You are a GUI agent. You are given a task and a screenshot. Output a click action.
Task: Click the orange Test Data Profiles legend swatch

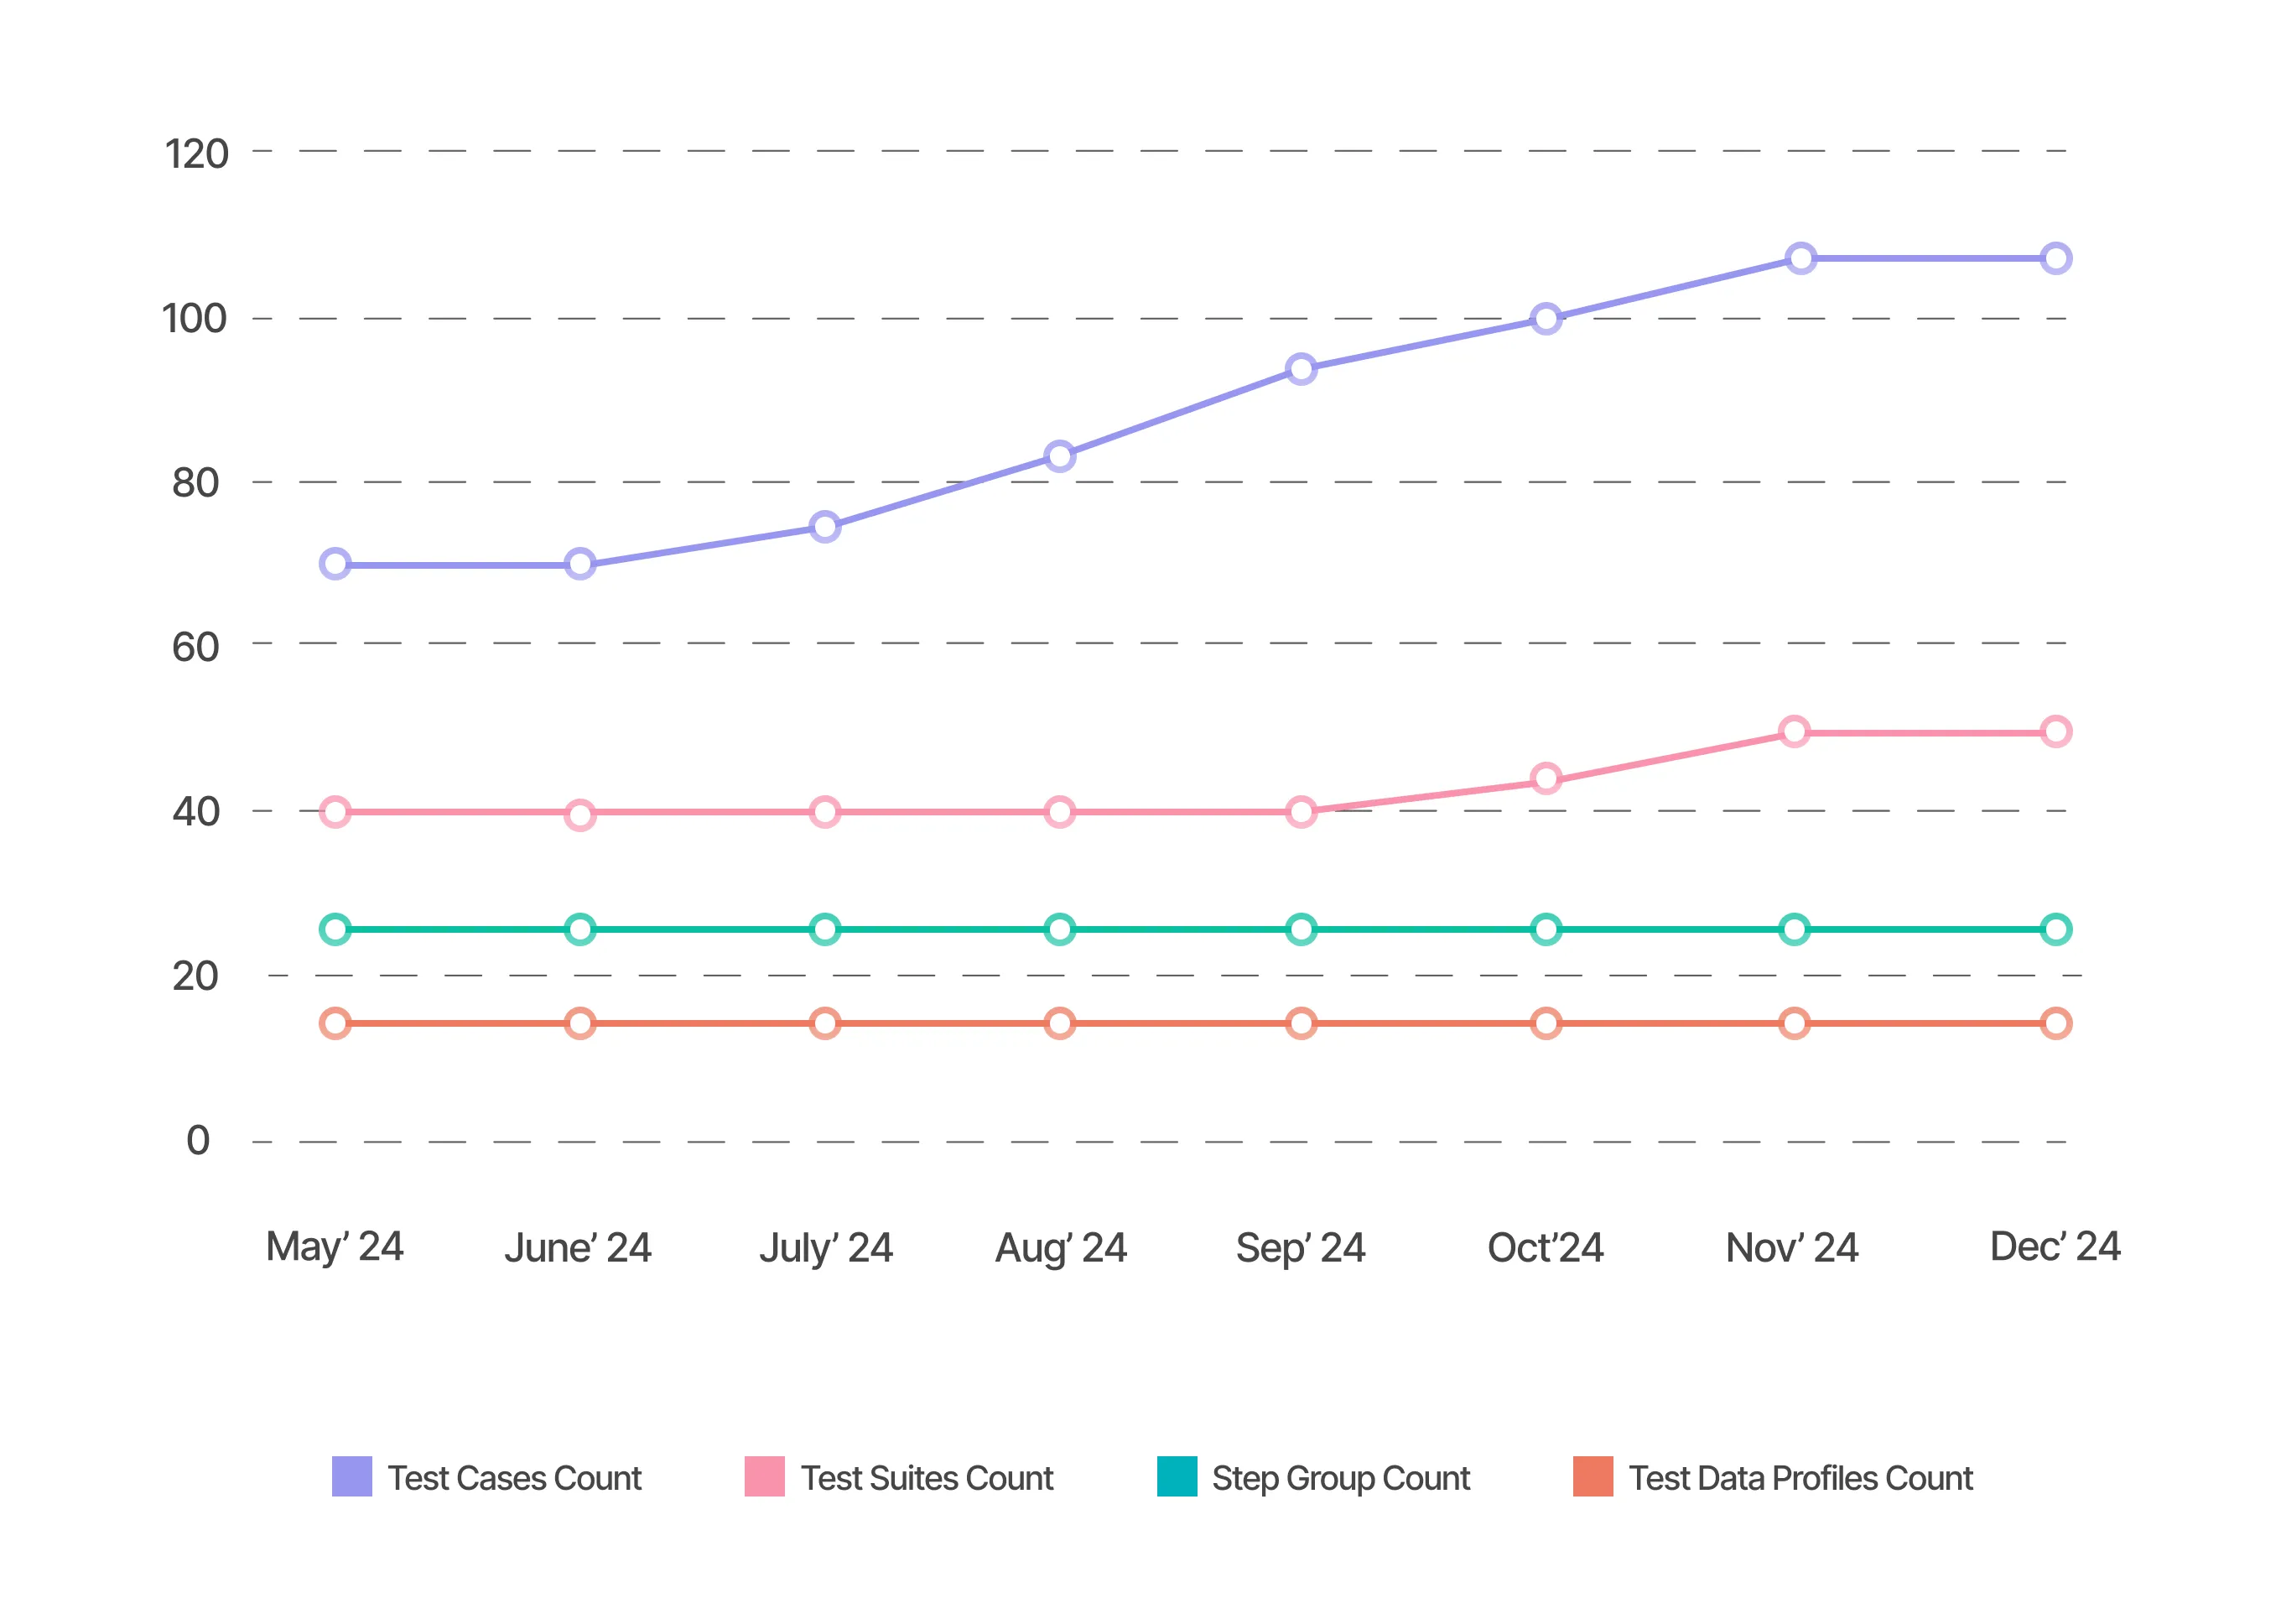[1593, 1476]
